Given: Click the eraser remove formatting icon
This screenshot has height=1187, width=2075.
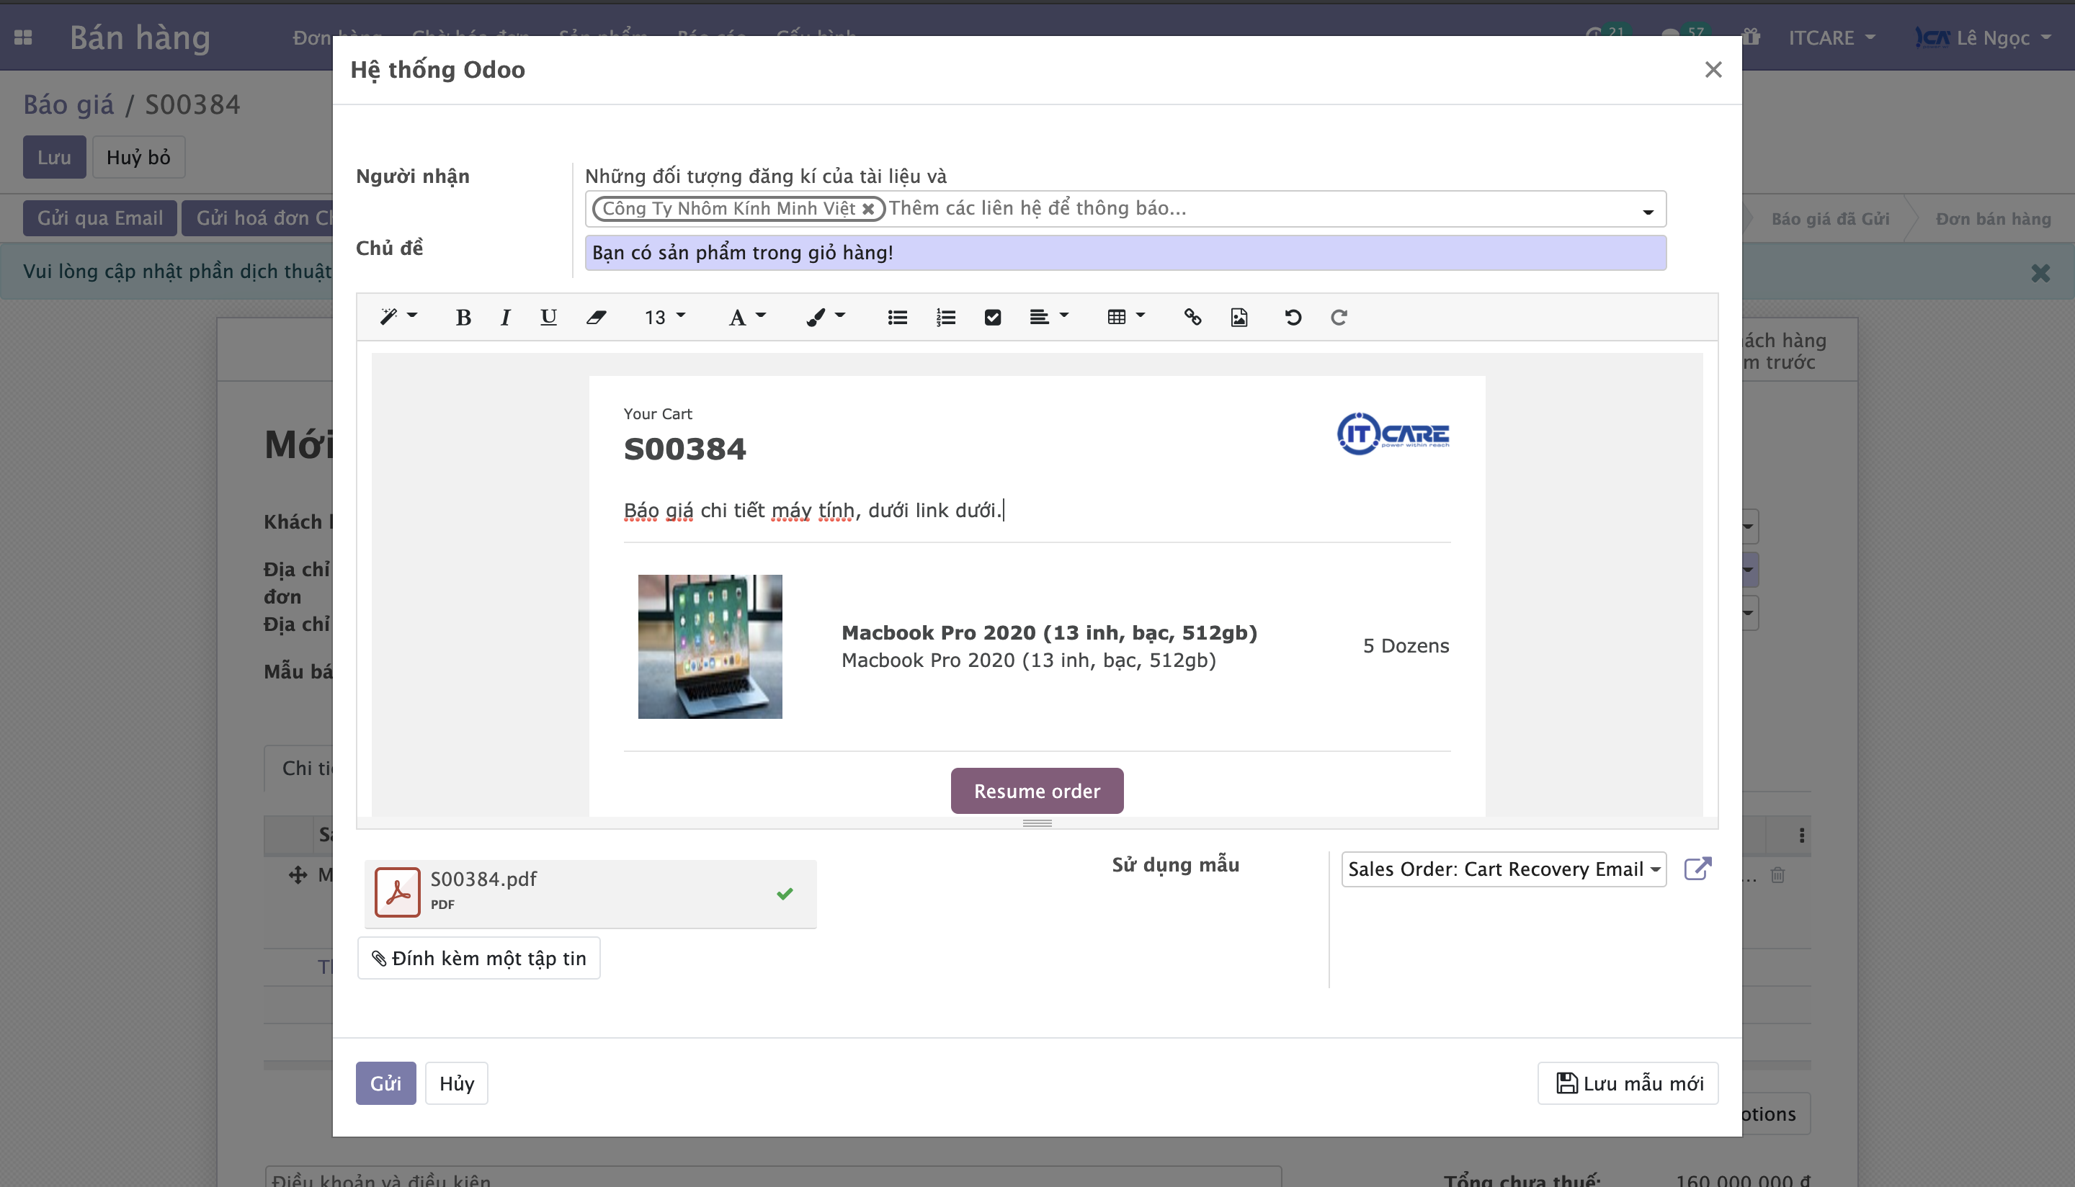Looking at the screenshot, I should pos(596,317).
